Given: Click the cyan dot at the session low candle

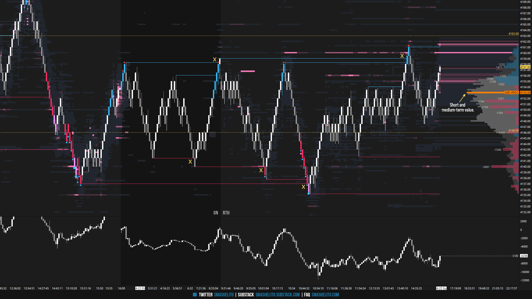Looking at the screenshot, I should coord(309,193).
